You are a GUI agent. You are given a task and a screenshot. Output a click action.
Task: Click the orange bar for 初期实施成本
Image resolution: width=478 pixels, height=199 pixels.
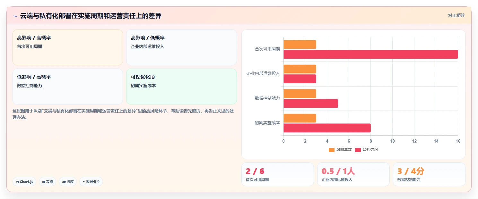coord(300,118)
